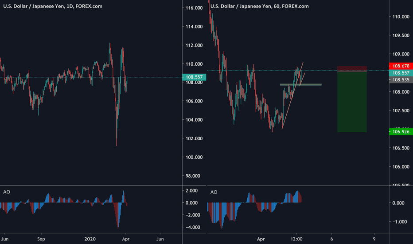This screenshot has height=244, width=413.
Task: Click the 108.557 current price label on the 60-minute chart
Action: [x=401, y=73]
